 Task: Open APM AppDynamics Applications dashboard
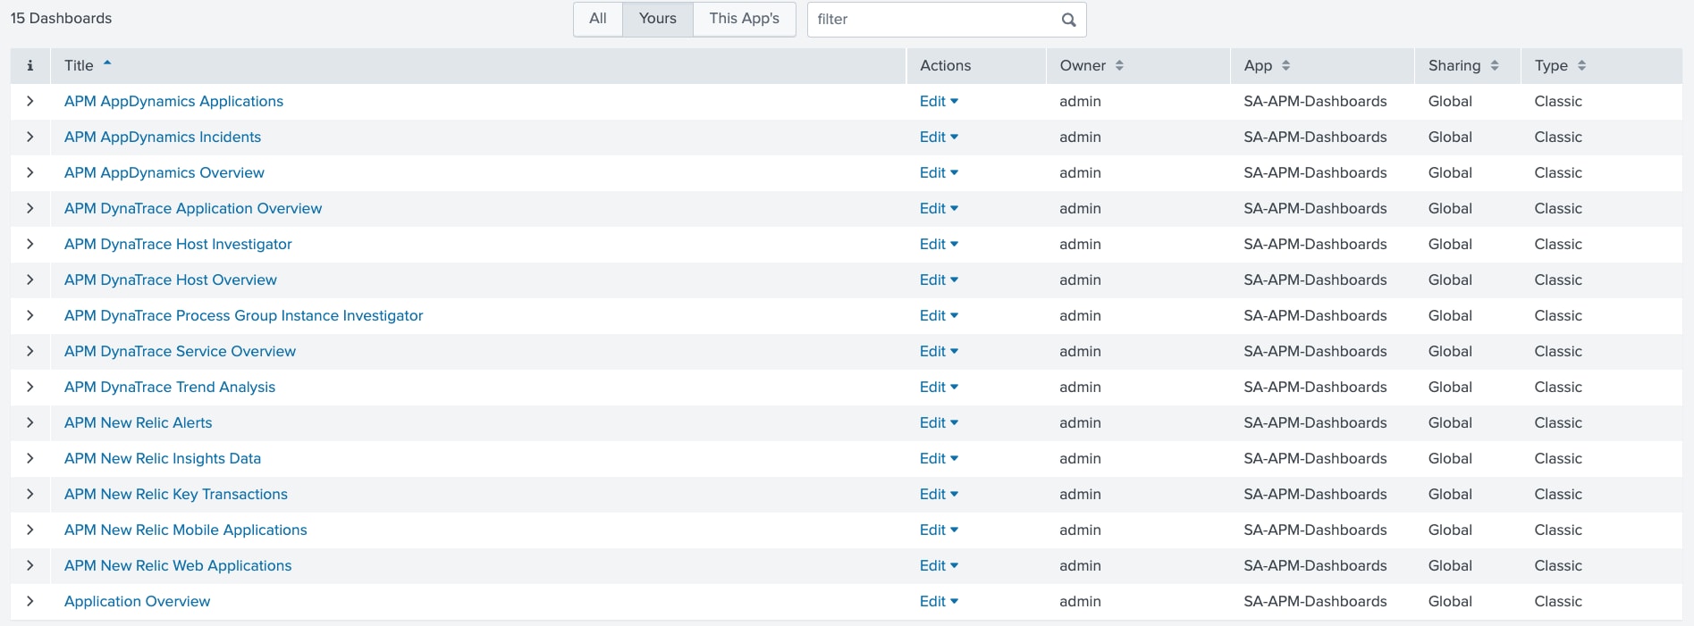click(x=173, y=101)
